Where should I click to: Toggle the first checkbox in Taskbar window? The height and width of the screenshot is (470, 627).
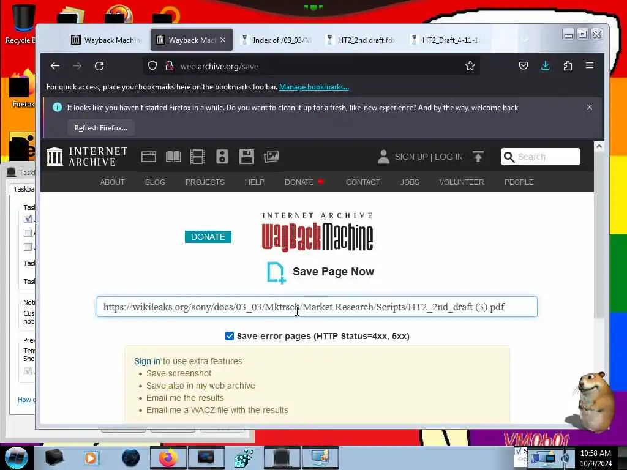click(28, 218)
